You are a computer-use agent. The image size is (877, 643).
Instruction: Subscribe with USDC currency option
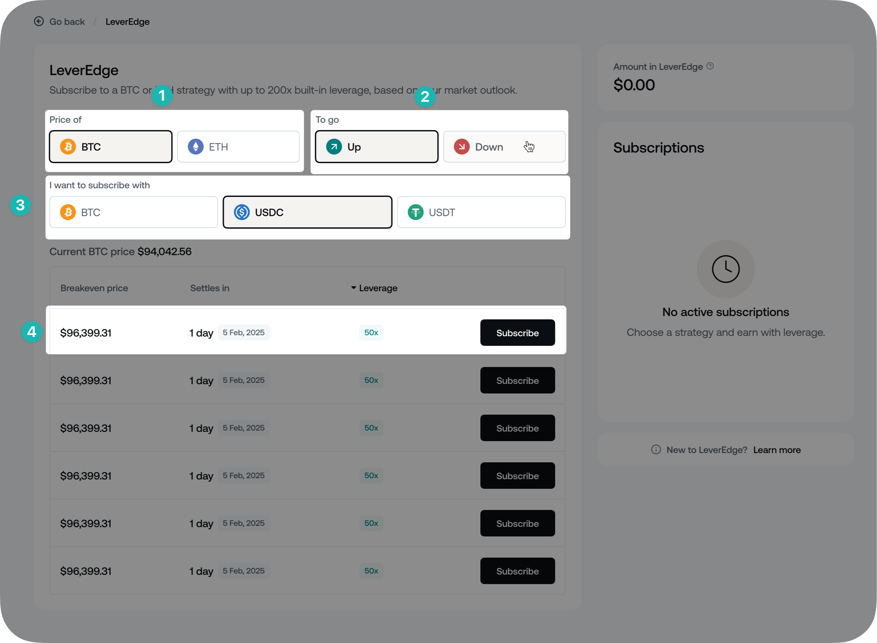(307, 212)
